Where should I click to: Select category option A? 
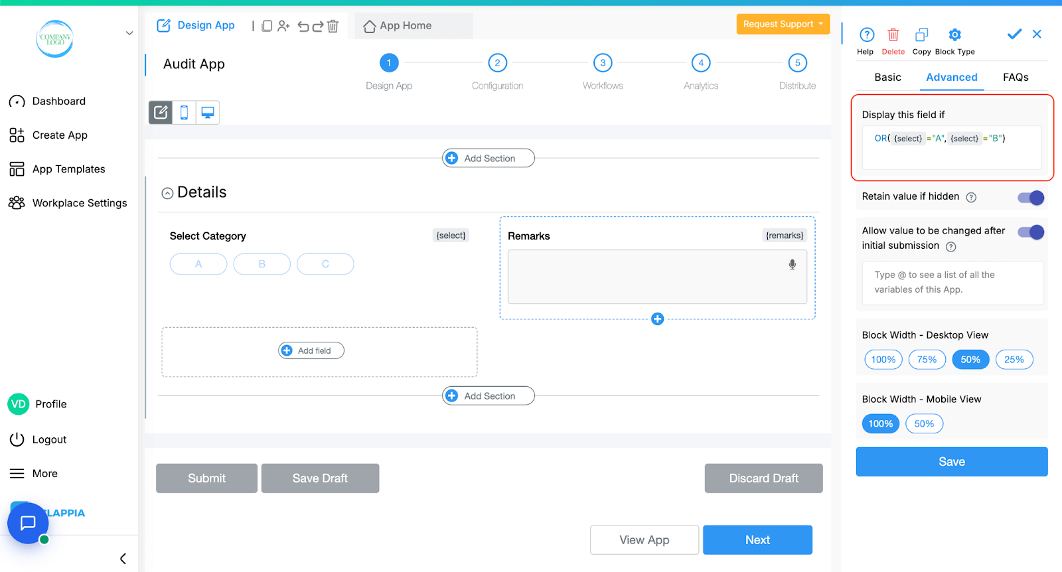[198, 264]
